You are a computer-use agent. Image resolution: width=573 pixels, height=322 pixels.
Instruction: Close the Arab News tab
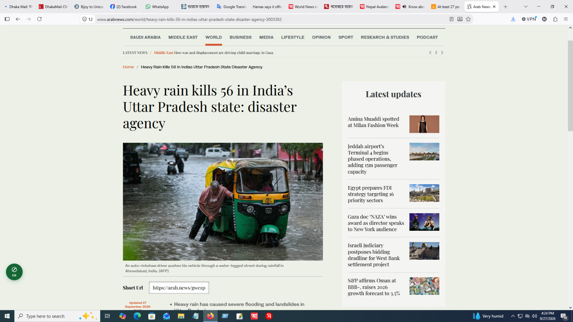(x=494, y=7)
